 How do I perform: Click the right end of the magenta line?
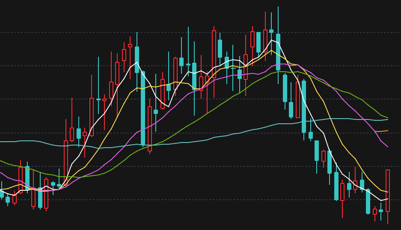point(388,147)
